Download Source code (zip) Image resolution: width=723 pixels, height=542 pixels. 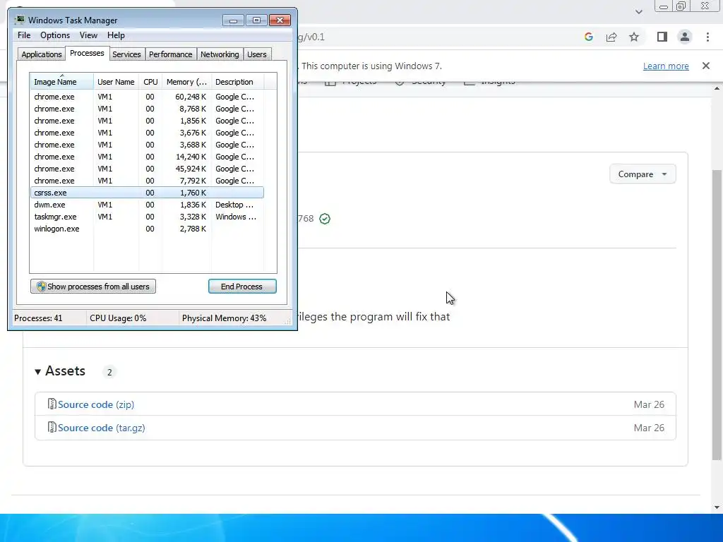[x=96, y=404]
